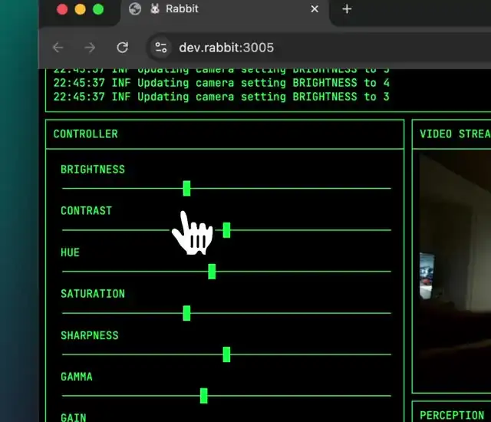Reload the page with refresh icon
This screenshot has width=491, height=422.
click(122, 48)
